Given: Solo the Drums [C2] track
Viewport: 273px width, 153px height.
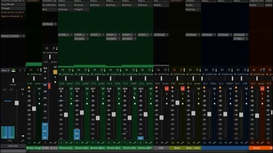Looking at the screenshot, I should 71,94.
